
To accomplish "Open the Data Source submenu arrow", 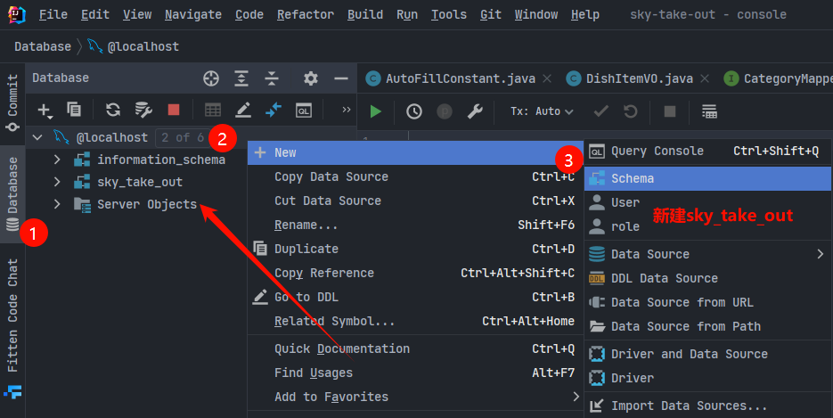I will tap(821, 254).
